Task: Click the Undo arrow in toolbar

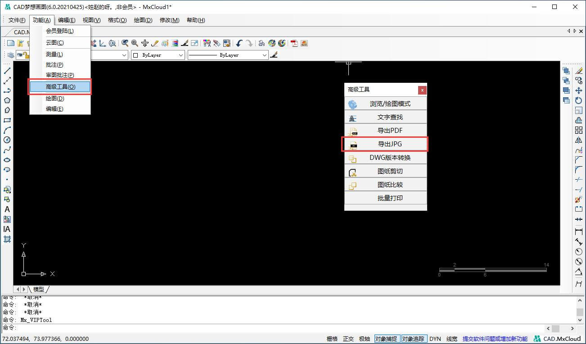Action: coord(239,43)
